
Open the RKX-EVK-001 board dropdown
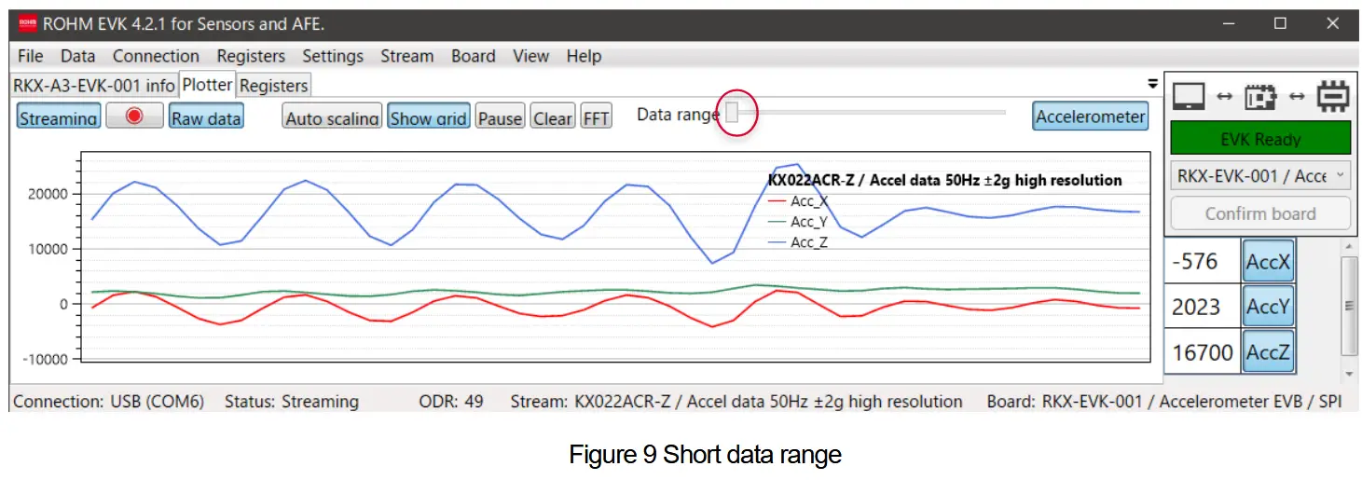[1259, 175]
